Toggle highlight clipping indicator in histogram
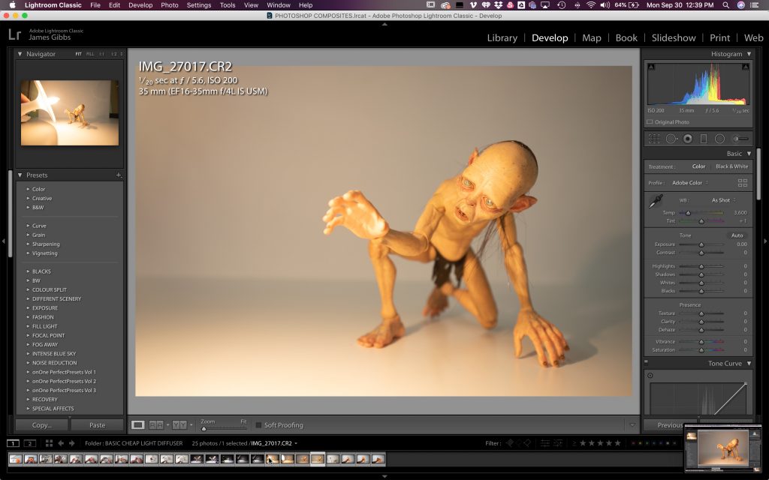 [x=746, y=67]
